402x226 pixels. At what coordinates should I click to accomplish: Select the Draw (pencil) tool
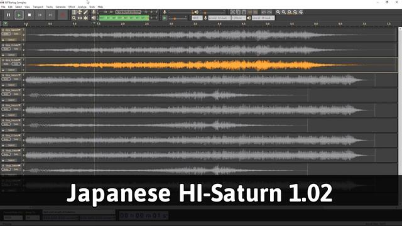click(x=85, y=12)
